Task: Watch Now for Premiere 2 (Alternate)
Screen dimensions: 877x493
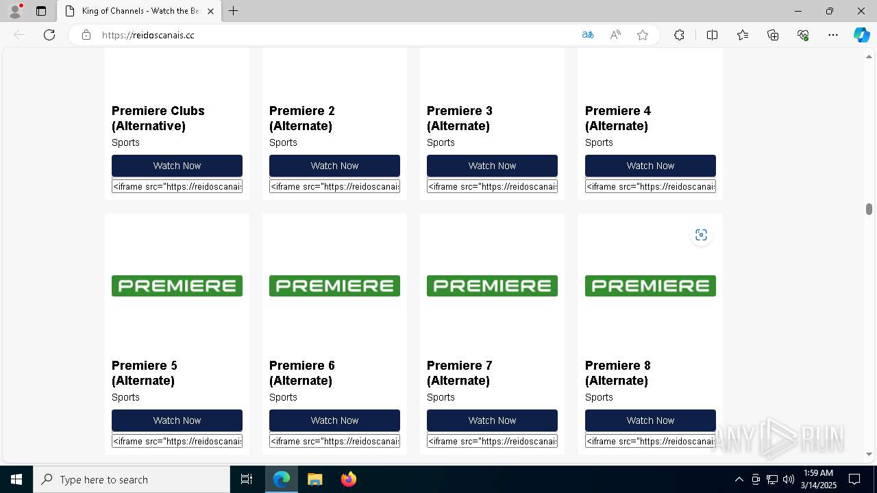Action: [x=334, y=166]
